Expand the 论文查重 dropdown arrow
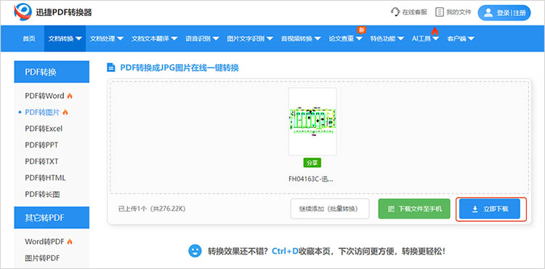Screen dimensions: 545x269 [359, 39]
